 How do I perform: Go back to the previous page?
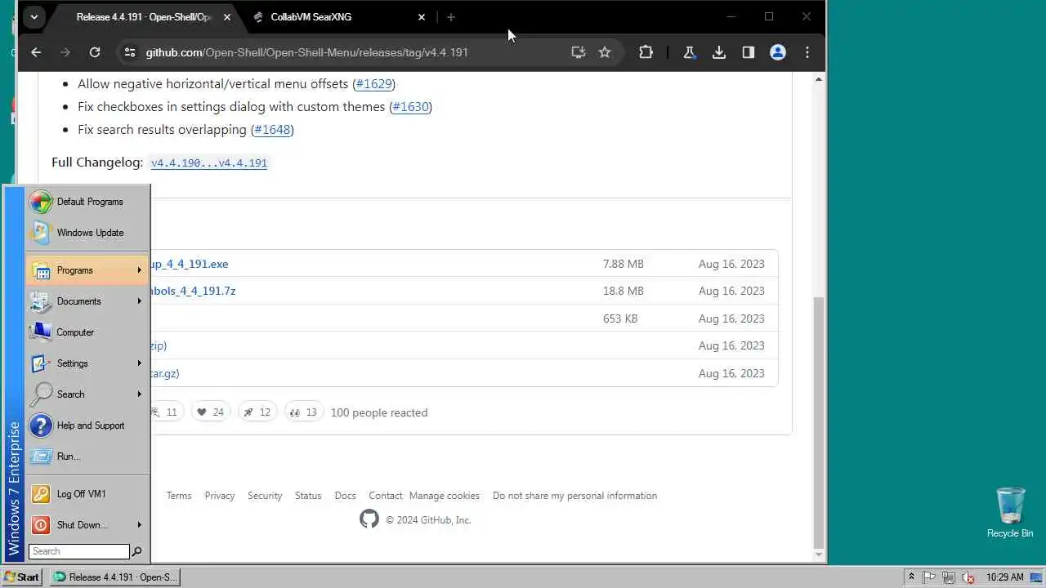pos(36,52)
